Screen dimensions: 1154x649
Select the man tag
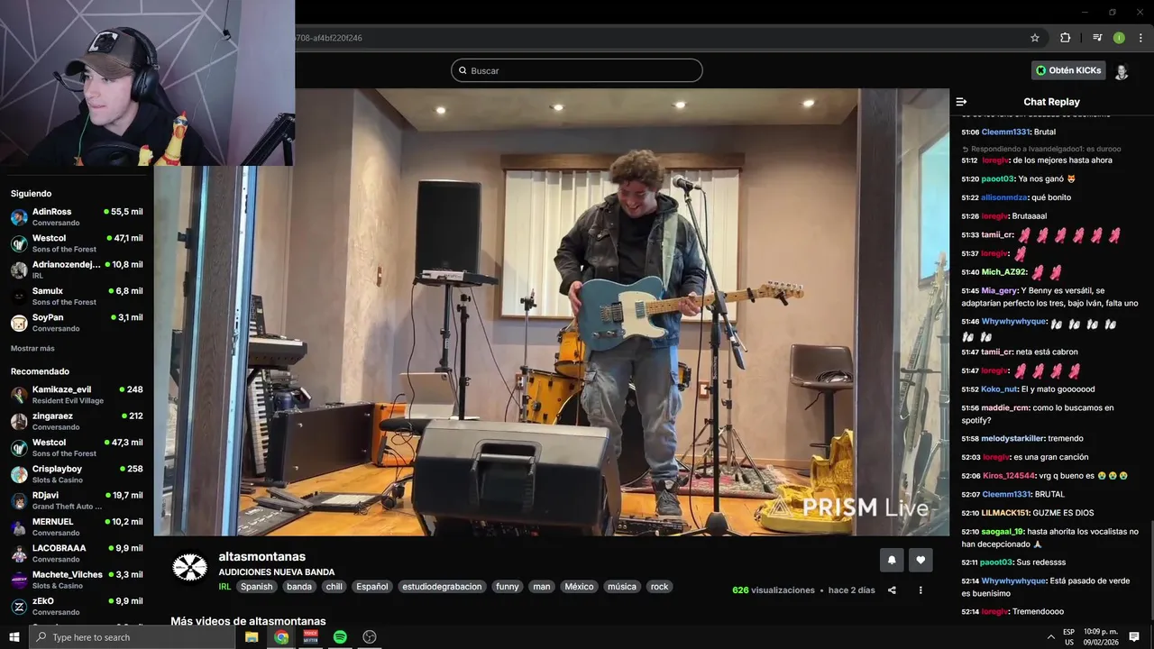(x=542, y=587)
